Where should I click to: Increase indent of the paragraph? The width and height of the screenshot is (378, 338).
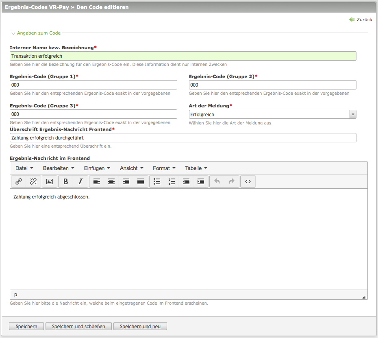[x=201, y=182]
